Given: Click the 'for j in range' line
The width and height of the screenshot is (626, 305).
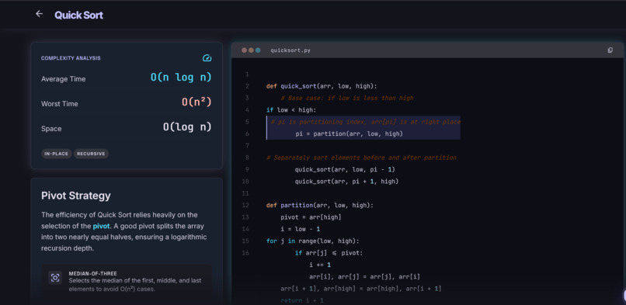Looking at the screenshot, I should (312, 241).
